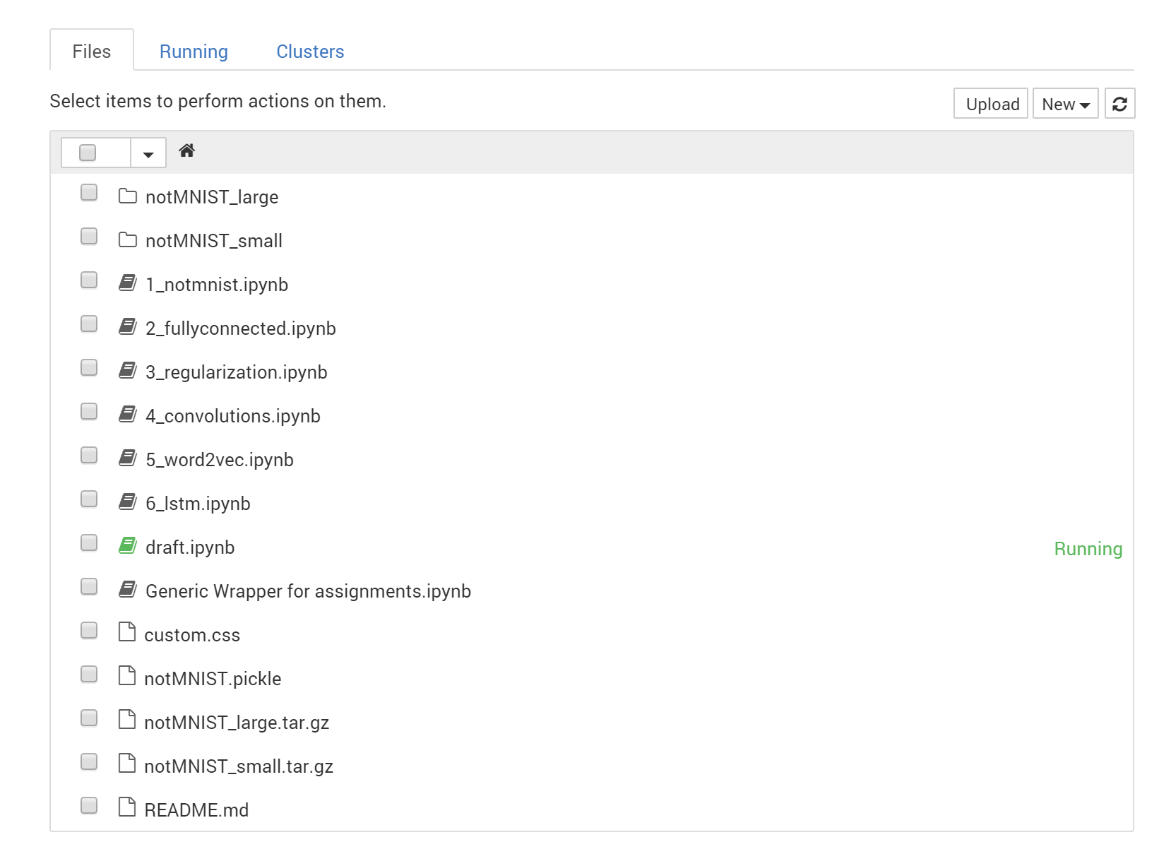1171x866 pixels.
Task: Click the notebook icon beside 1_notmnist.ipynb
Action: coord(128,283)
